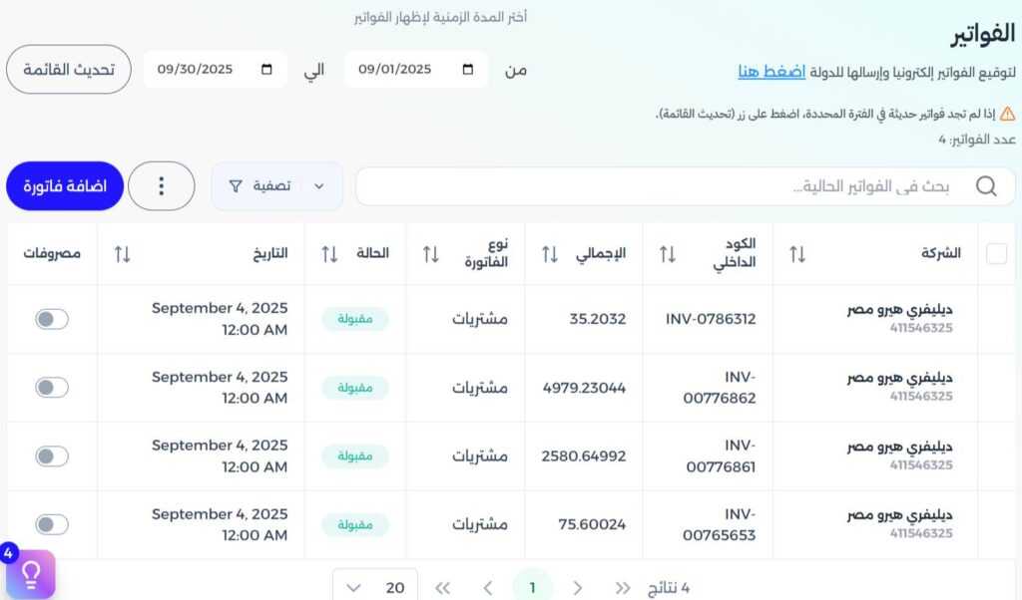Sort invoices by company column arrows
The height and width of the screenshot is (600, 1022).
pyautogui.click(x=796, y=254)
